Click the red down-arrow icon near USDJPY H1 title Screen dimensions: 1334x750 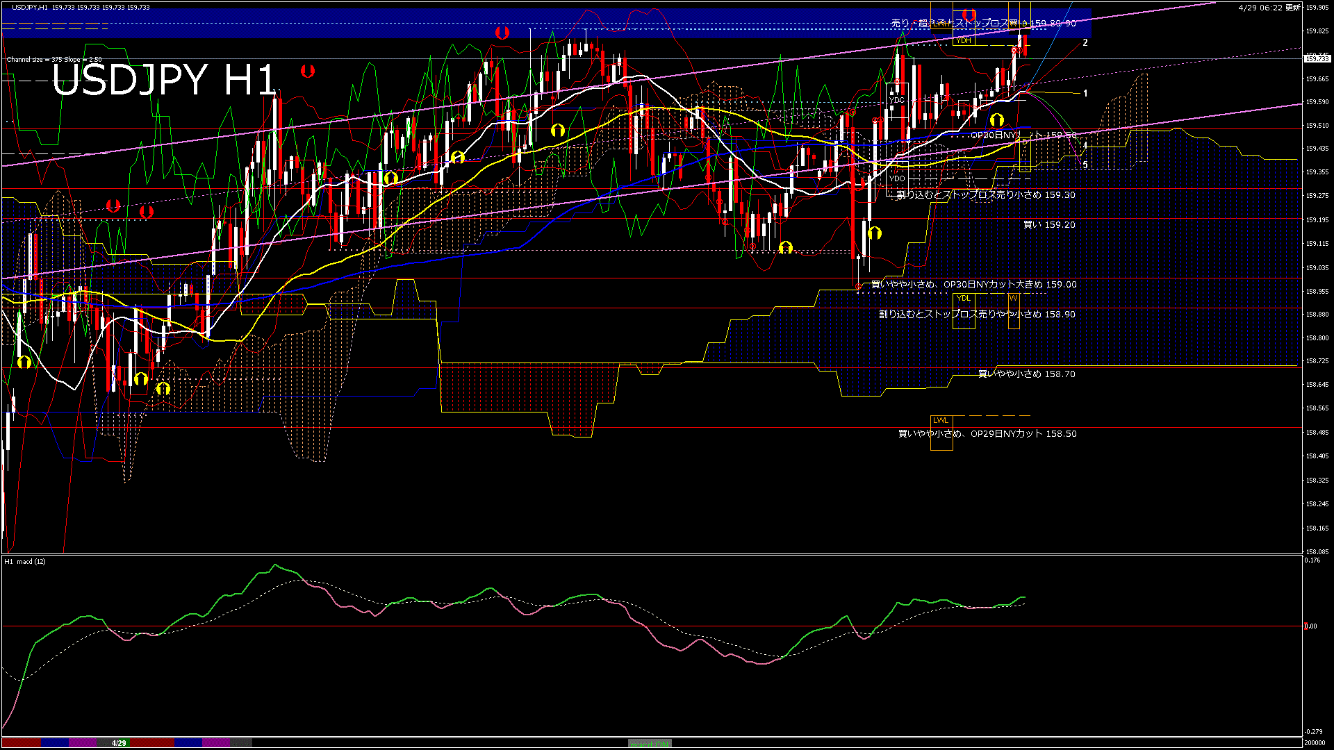(307, 71)
